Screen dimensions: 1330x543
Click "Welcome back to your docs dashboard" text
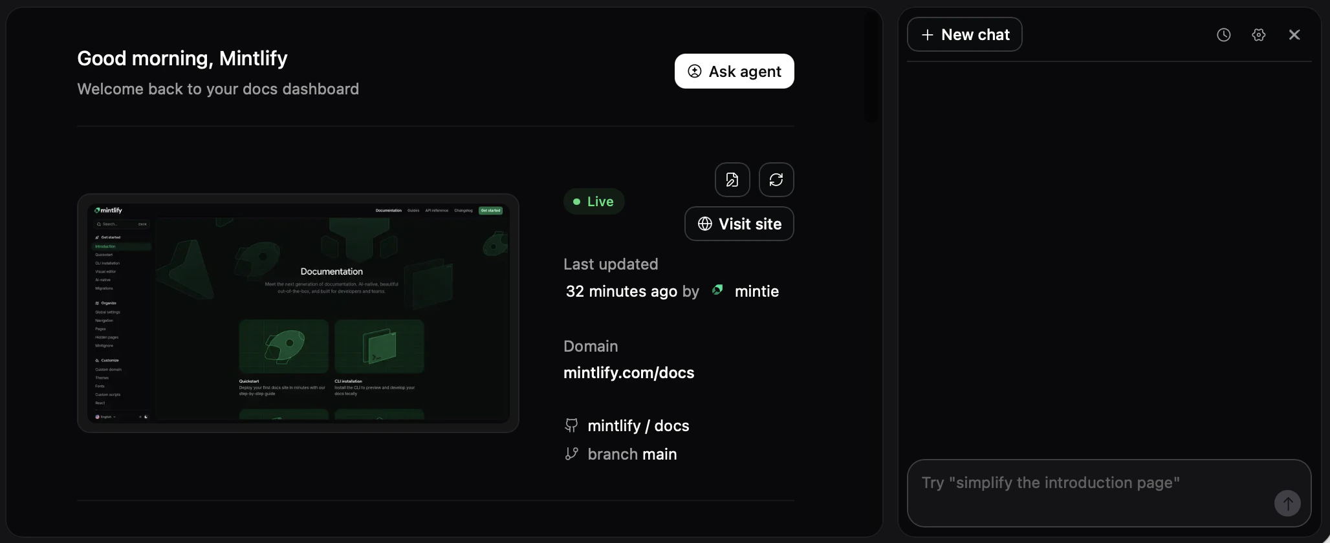(x=218, y=89)
